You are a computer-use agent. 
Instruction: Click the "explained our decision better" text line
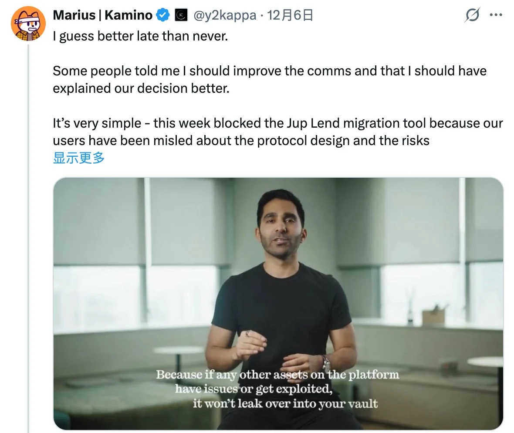point(140,88)
